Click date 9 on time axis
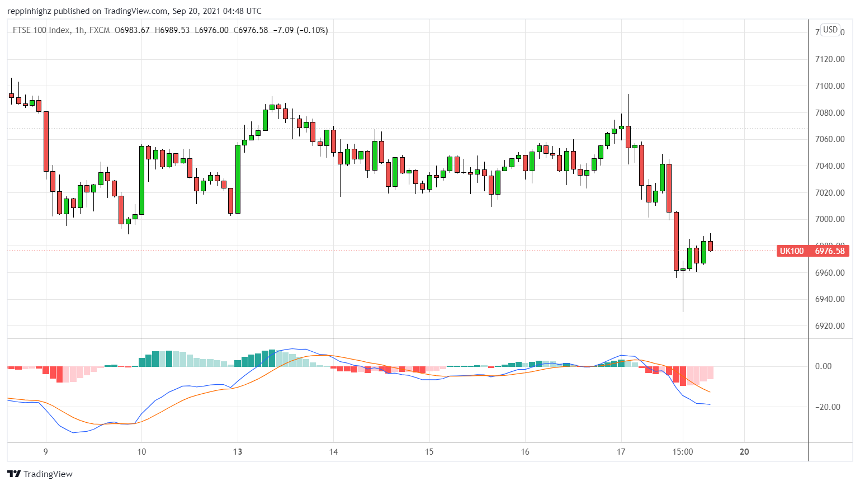Viewport: 860px width, 486px height. point(46,452)
